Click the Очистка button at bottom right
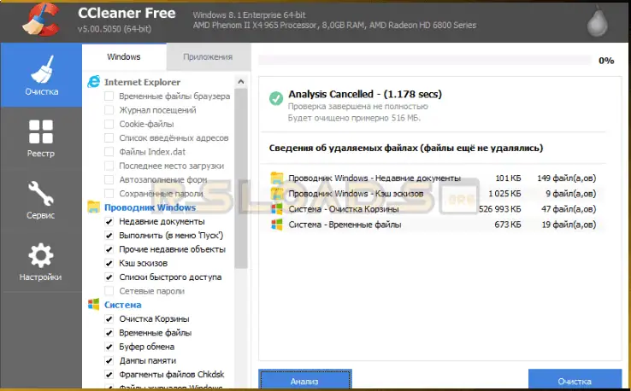The width and height of the screenshot is (631, 391). [x=575, y=380]
